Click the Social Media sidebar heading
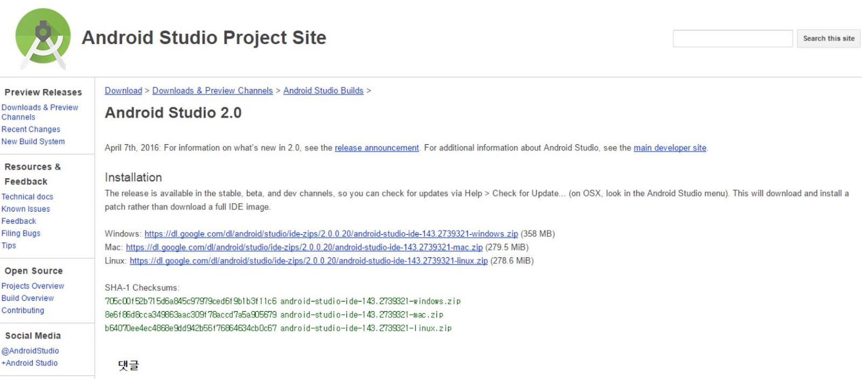862x379 pixels. 33,336
